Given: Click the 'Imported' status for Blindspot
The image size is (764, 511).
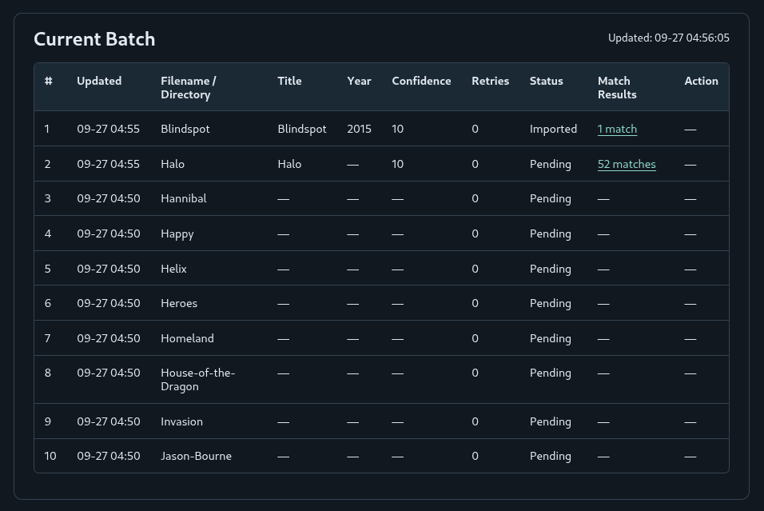Looking at the screenshot, I should point(553,129).
